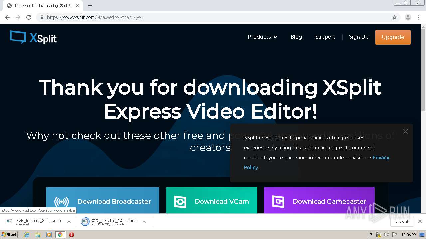Open a new browser tab
Image resolution: width=426 pixels, height=239 pixels.
point(90,6)
